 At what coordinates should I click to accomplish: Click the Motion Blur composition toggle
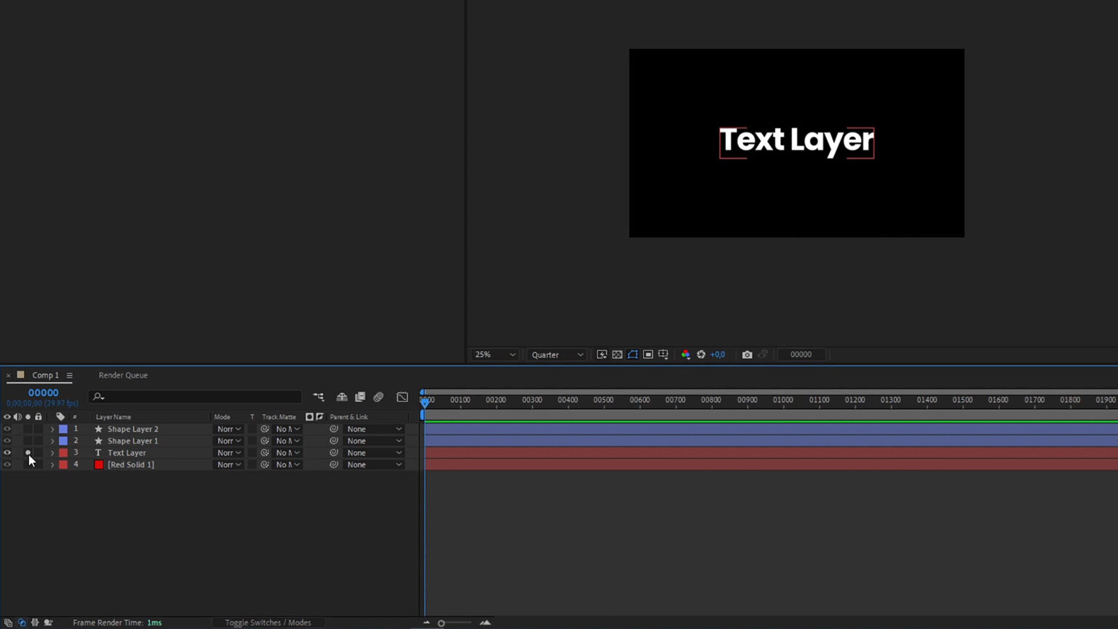coord(378,397)
